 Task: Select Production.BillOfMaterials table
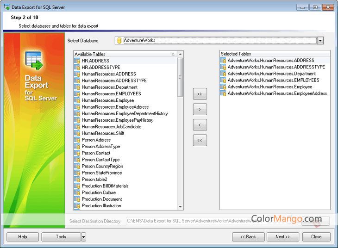click(105, 186)
